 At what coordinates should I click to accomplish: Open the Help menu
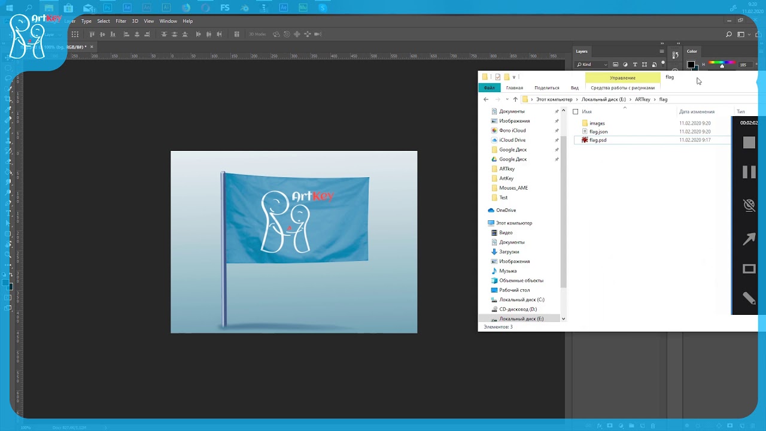[x=188, y=21]
